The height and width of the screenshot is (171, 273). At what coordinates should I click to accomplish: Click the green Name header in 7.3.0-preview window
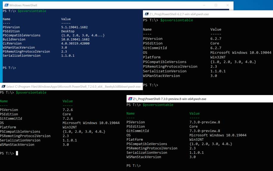click(x=131, y=114)
